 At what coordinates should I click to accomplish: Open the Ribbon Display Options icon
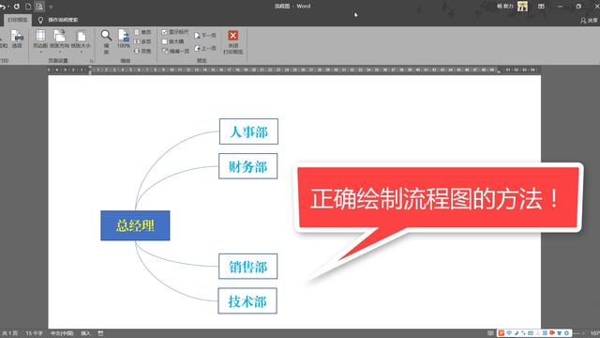pos(541,7)
